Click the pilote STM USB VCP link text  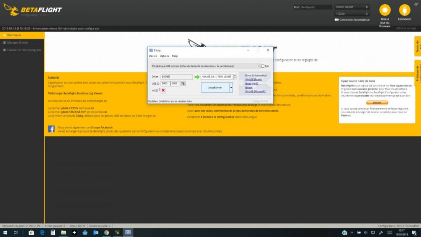click(x=73, y=112)
